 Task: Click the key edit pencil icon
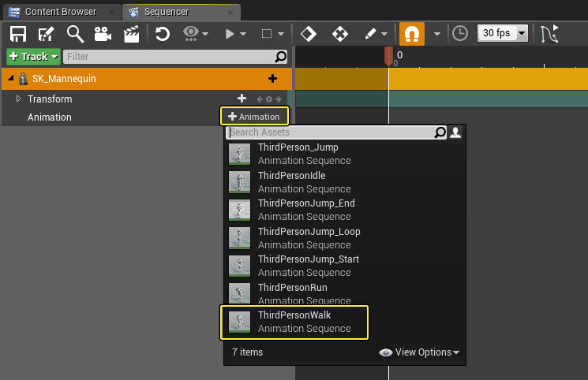(370, 34)
